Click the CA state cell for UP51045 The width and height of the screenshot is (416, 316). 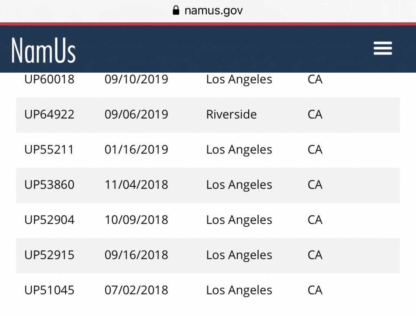click(315, 290)
